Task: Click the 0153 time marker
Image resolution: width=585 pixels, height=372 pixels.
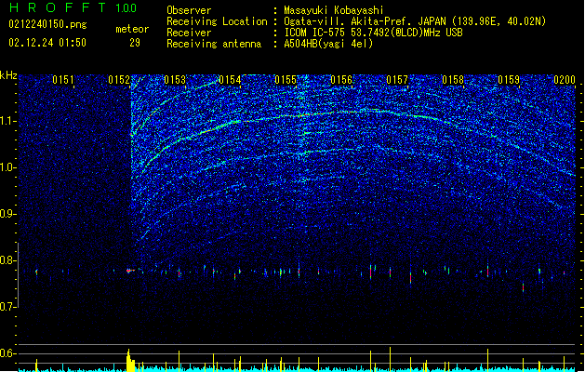Action: tap(175, 80)
